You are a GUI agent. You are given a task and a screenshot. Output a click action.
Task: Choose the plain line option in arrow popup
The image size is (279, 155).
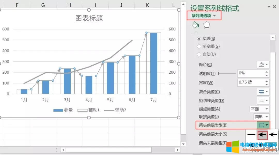252,135
